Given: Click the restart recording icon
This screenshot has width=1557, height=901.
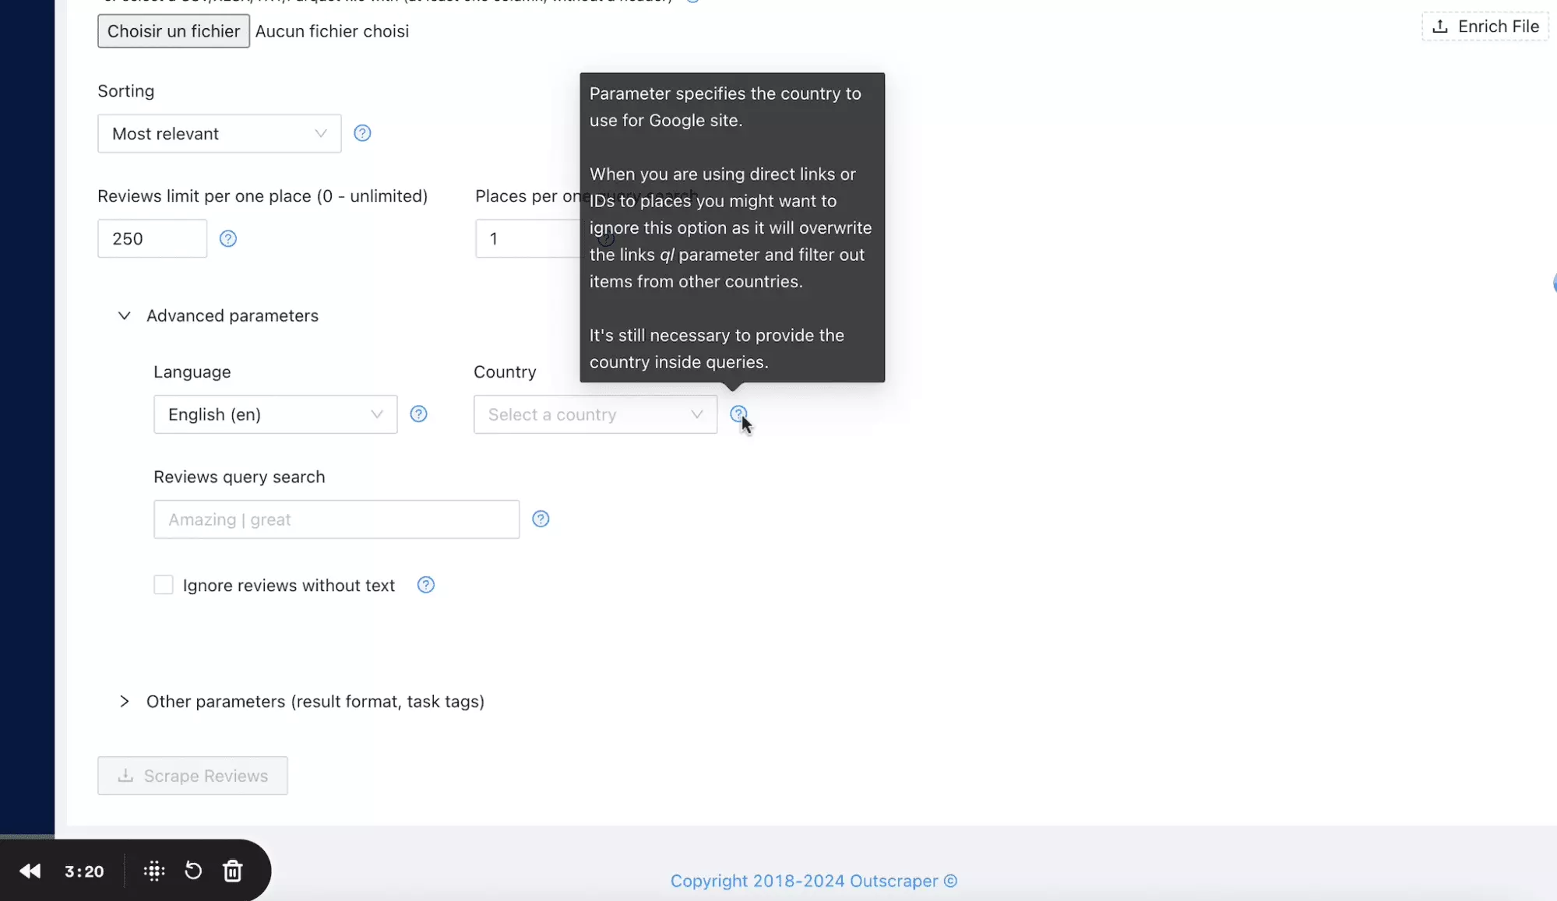Looking at the screenshot, I should click(193, 871).
